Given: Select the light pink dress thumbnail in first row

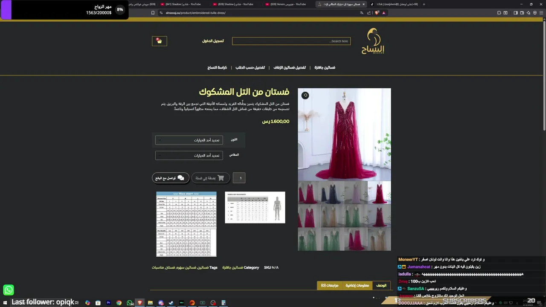Looking at the screenshot, I should pyautogui.click(x=355, y=193).
